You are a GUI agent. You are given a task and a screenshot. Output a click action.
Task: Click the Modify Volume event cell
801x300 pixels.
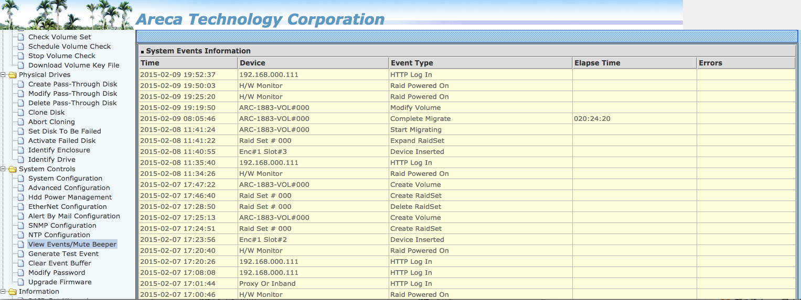pyautogui.click(x=480, y=108)
